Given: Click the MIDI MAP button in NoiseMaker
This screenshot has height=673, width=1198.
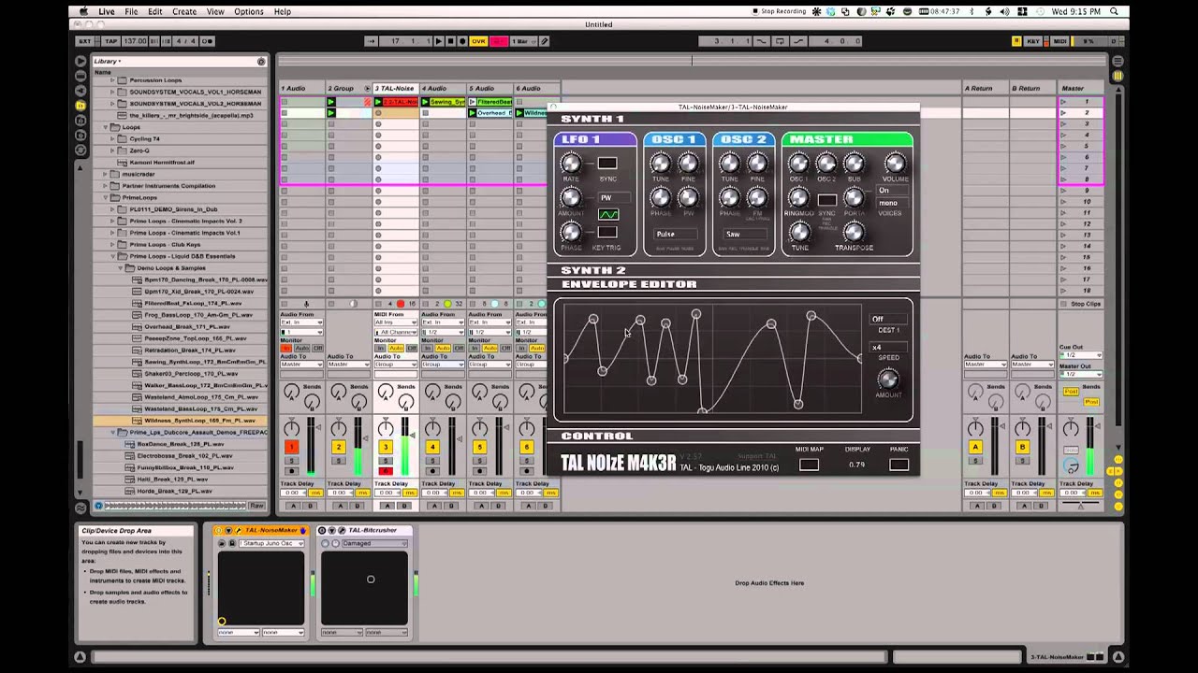Looking at the screenshot, I should click(x=809, y=465).
